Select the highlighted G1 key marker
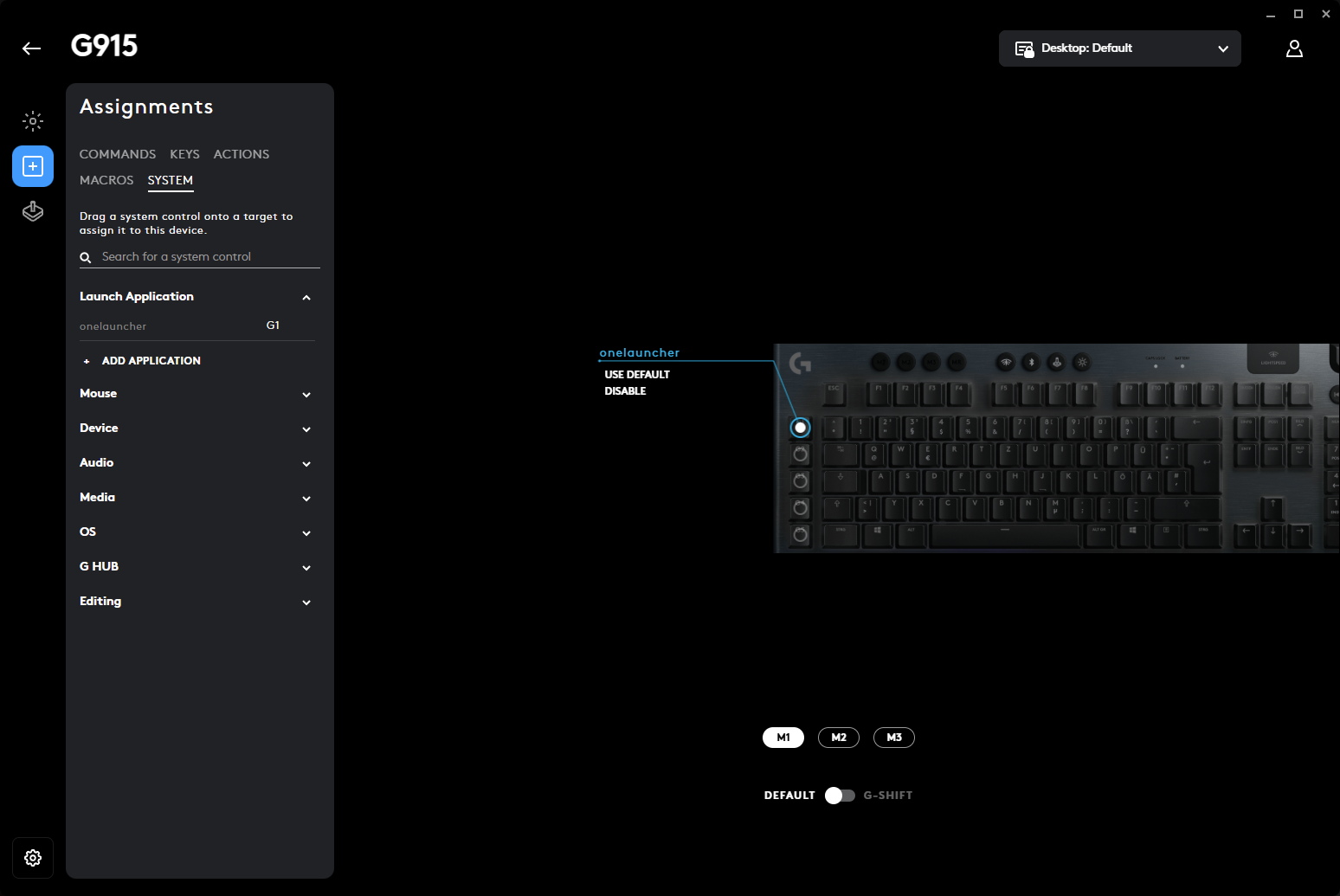Image resolution: width=1340 pixels, height=896 pixels. tap(801, 428)
